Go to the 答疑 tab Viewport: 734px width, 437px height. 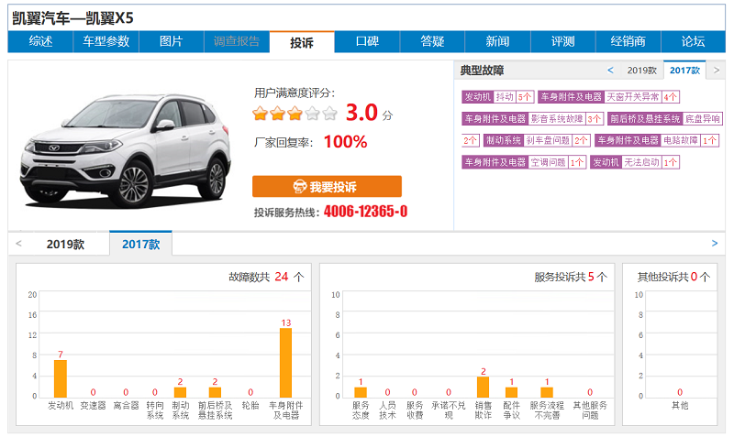pos(432,41)
